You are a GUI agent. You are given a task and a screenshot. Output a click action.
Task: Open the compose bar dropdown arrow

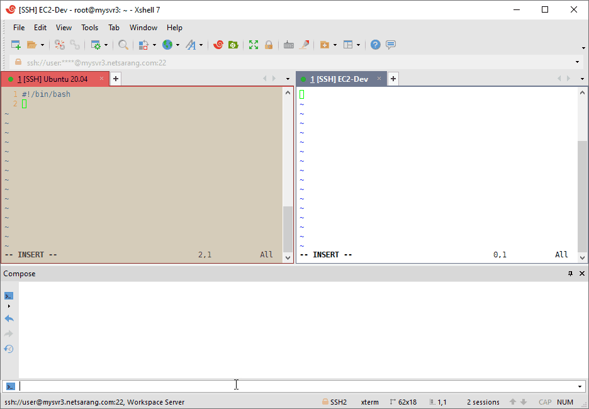click(x=580, y=386)
